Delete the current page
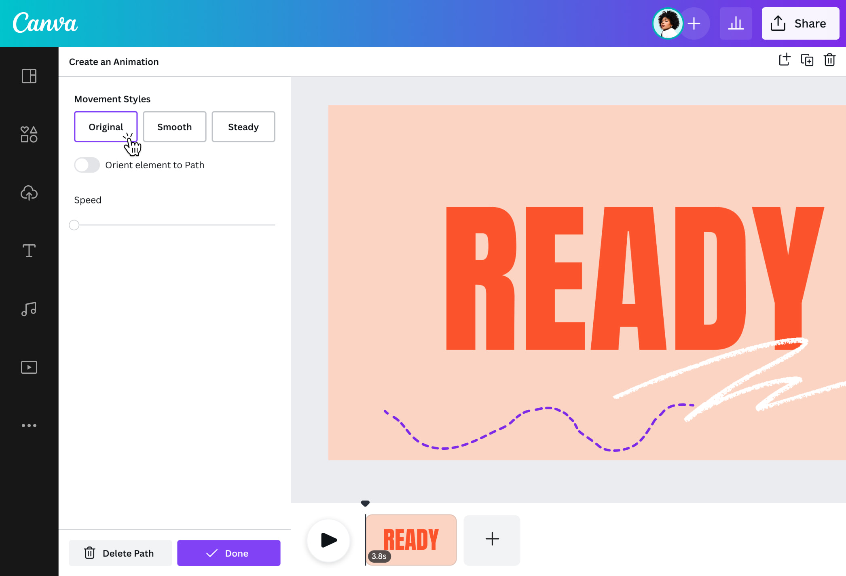Image resolution: width=846 pixels, height=576 pixels. tap(829, 60)
